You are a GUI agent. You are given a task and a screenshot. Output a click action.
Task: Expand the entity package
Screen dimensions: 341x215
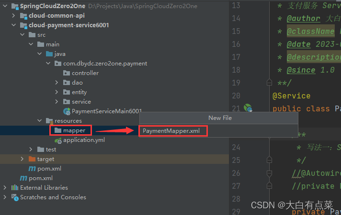pyautogui.click(x=57, y=92)
